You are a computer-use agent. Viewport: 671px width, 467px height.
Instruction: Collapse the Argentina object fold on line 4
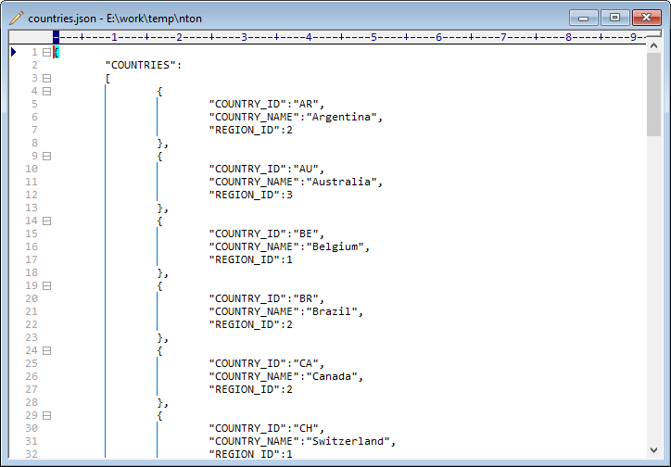[46, 91]
